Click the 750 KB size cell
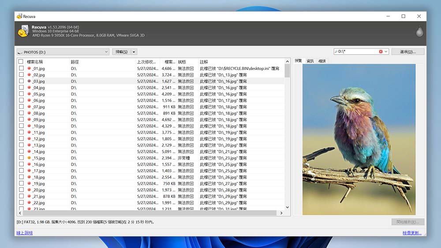 coord(169,183)
